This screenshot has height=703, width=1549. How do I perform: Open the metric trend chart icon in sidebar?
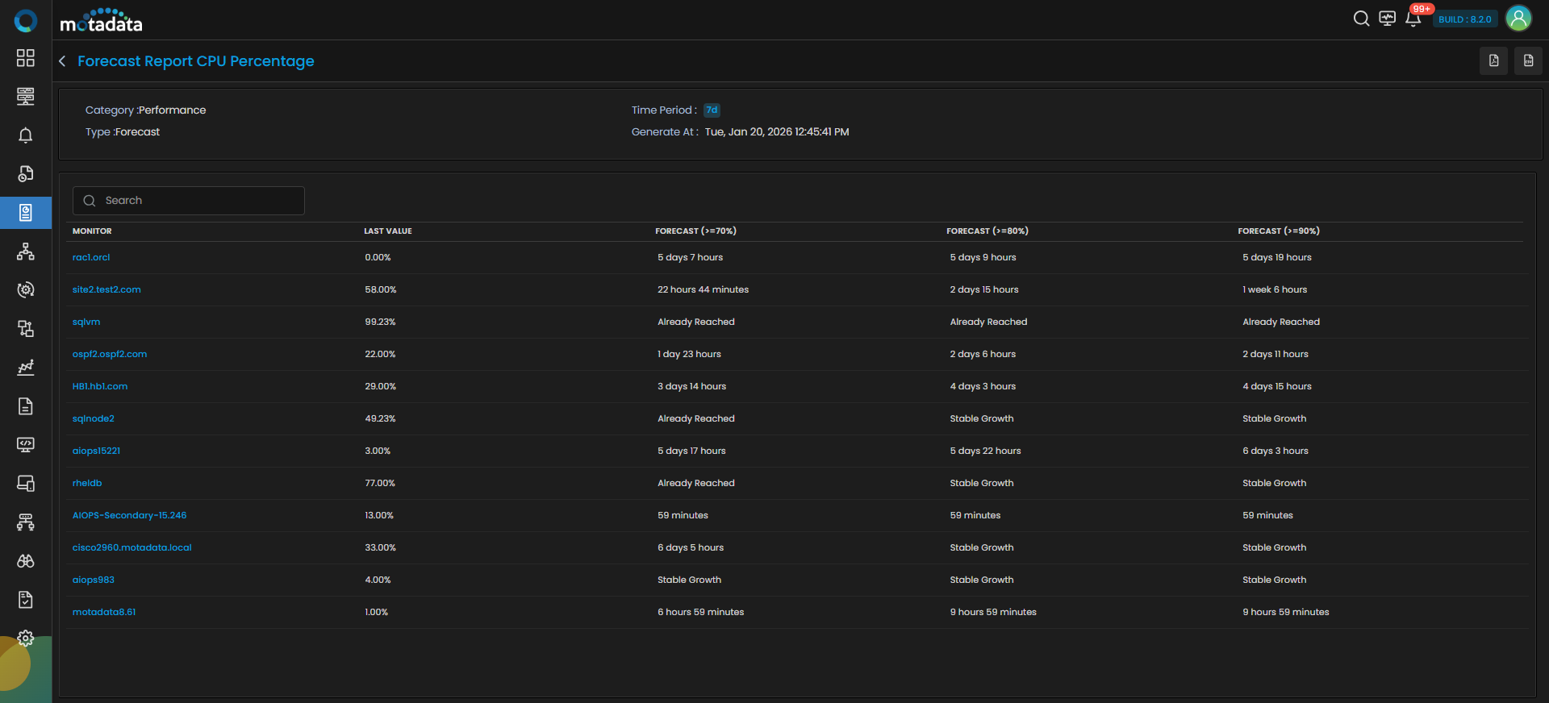coord(26,368)
